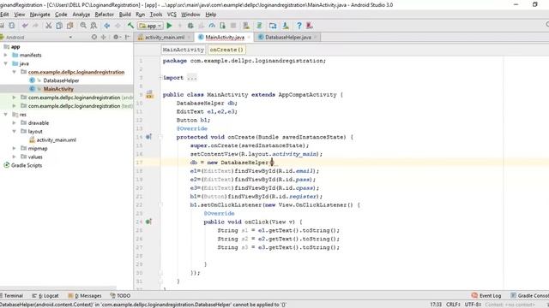Click the MainActivity breadcrumb
Image resolution: width=549 pixels, height=308 pixels.
(x=183, y=50)
